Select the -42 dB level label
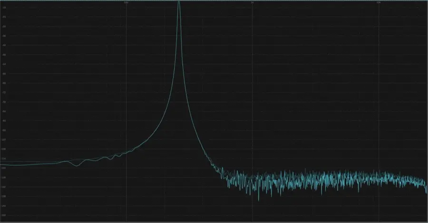This screenshot has height=223, width=428. click(4, 45)
